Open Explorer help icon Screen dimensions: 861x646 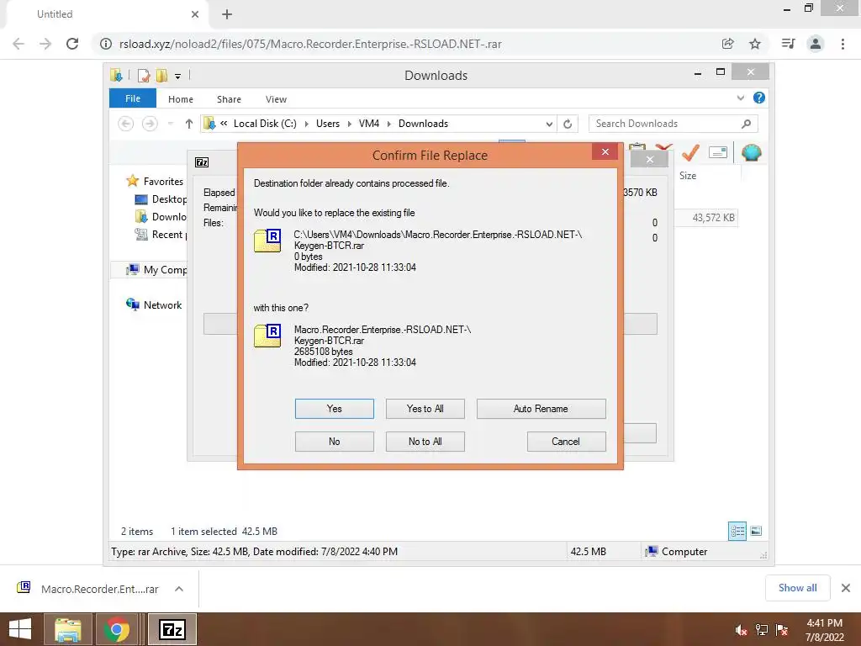(x=759, y=98)
